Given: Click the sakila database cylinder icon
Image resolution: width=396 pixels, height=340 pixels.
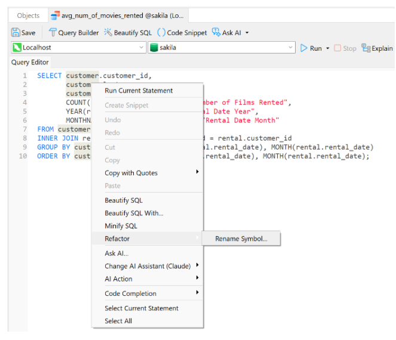Looking at the screenshot, I should 154,47.
